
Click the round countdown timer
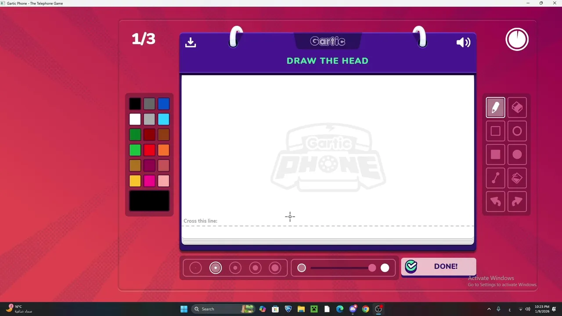point(517,39)
